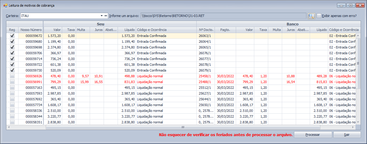Check Reg box for row 000056926
Image resolution: width=367 pixels, height=144 pixels.
(x=12, y=76)
